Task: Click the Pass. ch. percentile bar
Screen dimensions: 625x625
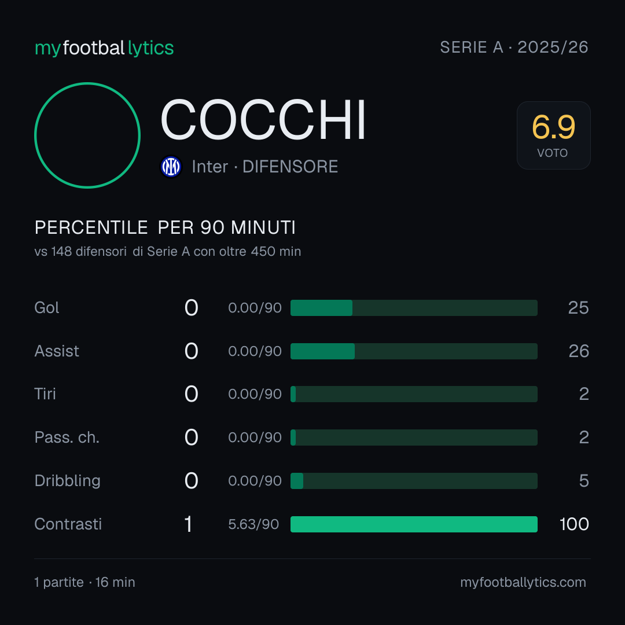Action: coord(414,437)
